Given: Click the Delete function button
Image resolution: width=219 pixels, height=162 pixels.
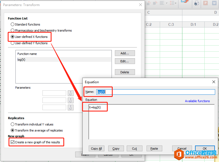Looking at the screenshot, I should coord(125,72).
